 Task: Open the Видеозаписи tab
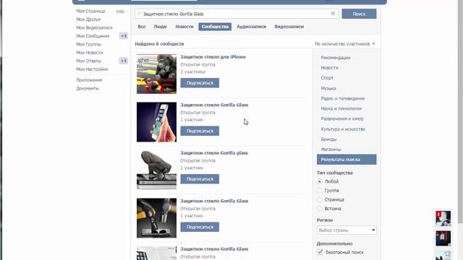click(x=289, y=27)
